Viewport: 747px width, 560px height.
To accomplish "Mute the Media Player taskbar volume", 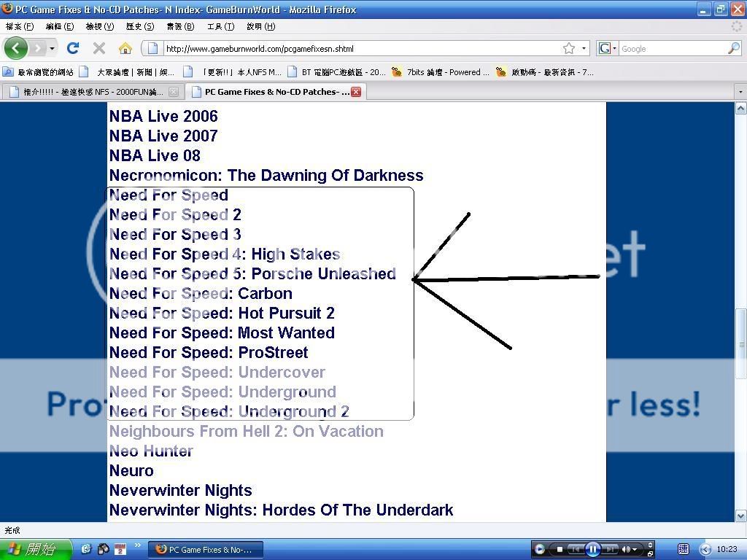I will tap(625, 549).
